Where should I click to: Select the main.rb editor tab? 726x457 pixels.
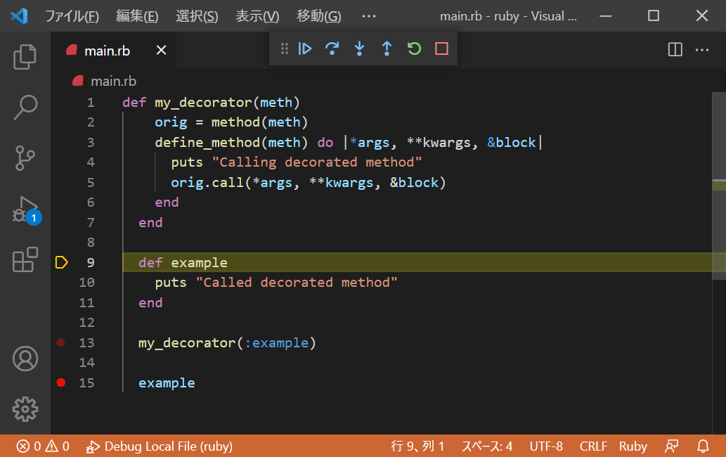click(107, 50)
